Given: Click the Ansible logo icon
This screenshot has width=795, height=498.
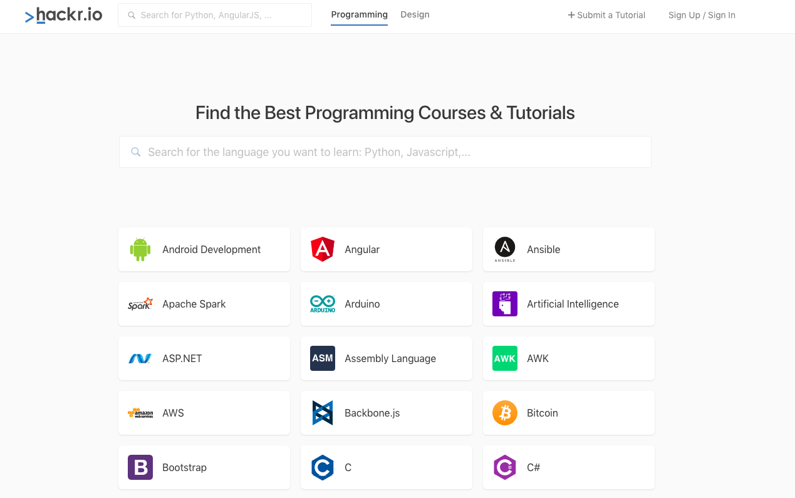Looking at the screenshot, I should tap(505, 249).
